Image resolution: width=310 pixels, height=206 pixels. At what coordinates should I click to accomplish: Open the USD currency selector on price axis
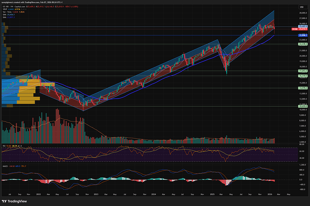(302, 7)
